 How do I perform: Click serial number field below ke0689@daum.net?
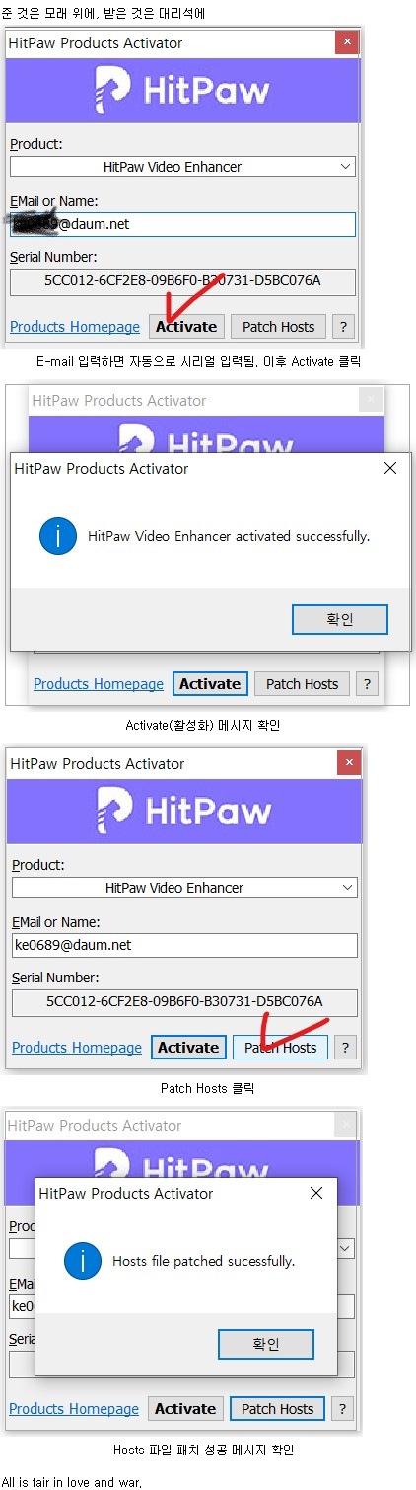click(184, 1002)
